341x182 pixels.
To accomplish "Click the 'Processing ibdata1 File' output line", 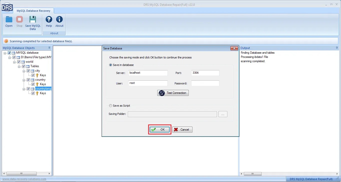I will coord(254,57).
